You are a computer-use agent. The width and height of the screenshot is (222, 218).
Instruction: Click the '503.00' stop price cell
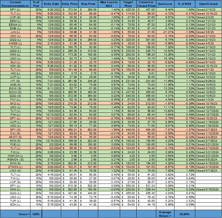click(x=88, y=130)
